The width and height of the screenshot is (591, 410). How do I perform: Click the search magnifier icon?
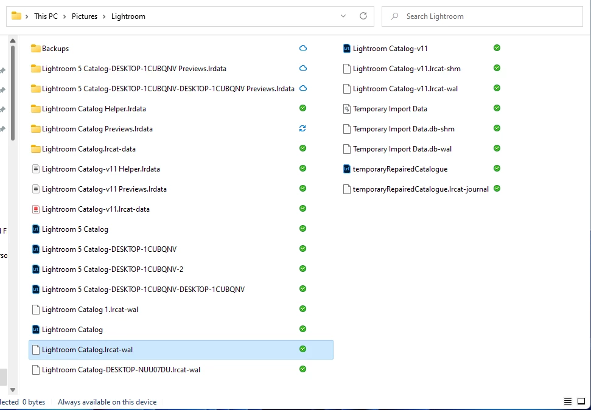point(394,16)
